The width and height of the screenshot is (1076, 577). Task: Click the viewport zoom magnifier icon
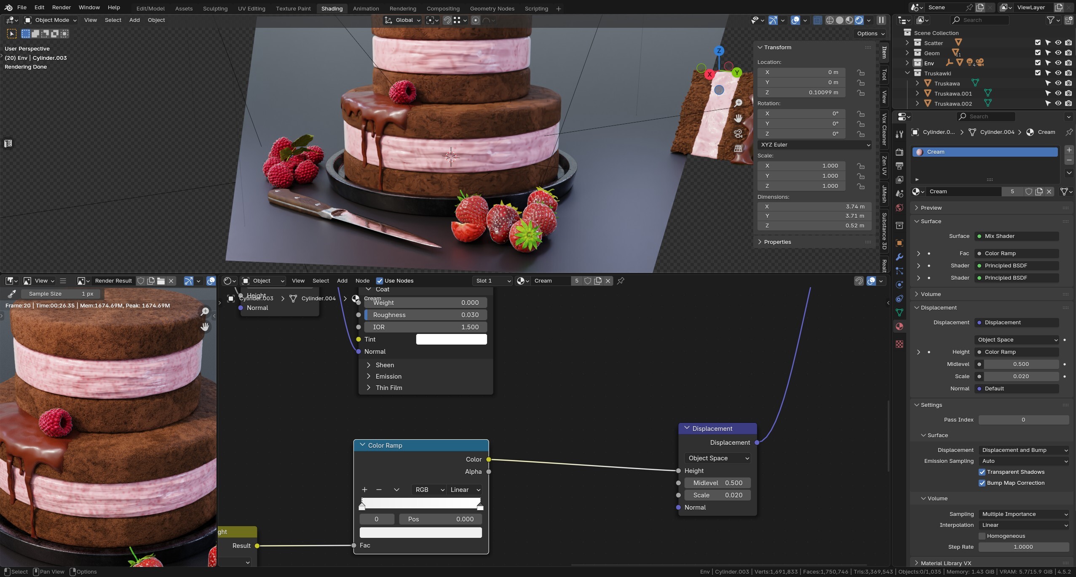tap(738, 103)
